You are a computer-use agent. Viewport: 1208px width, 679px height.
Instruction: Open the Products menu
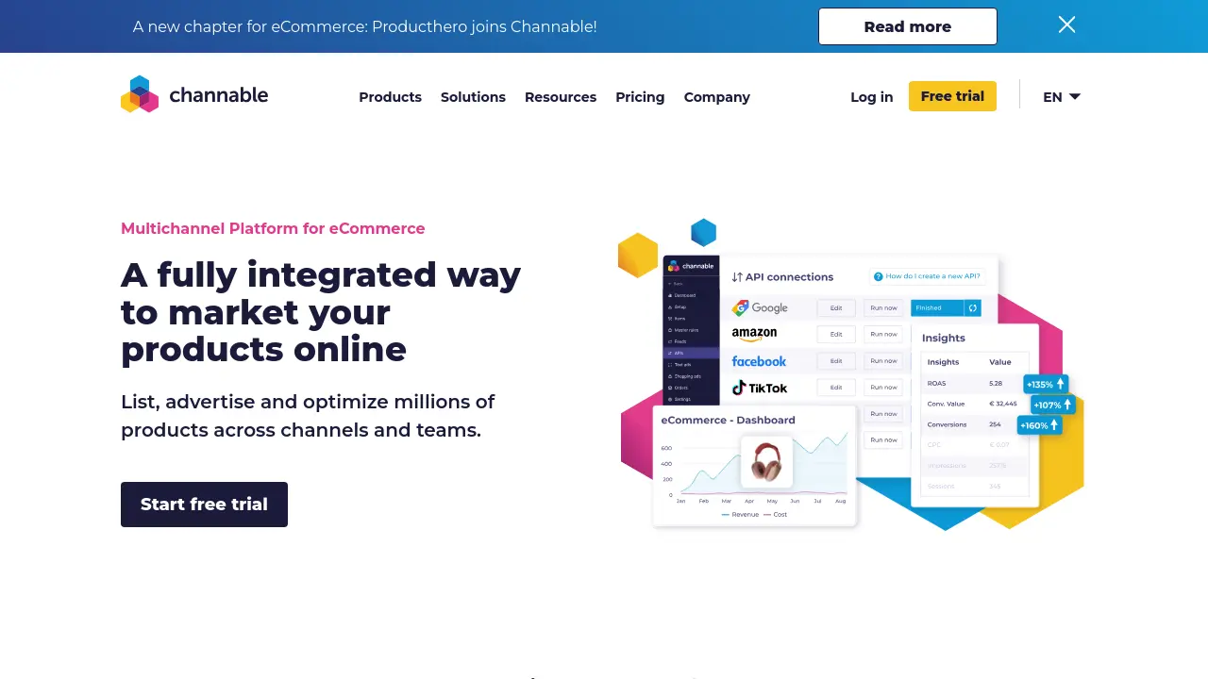click(390, 97)
